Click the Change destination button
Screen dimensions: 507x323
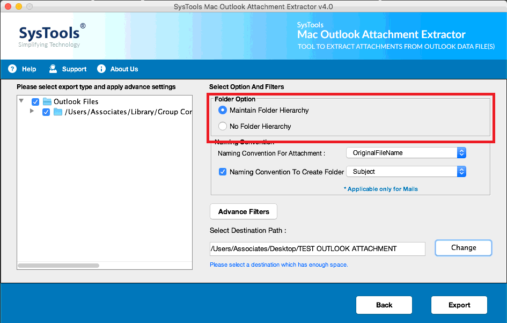point(464,248)
